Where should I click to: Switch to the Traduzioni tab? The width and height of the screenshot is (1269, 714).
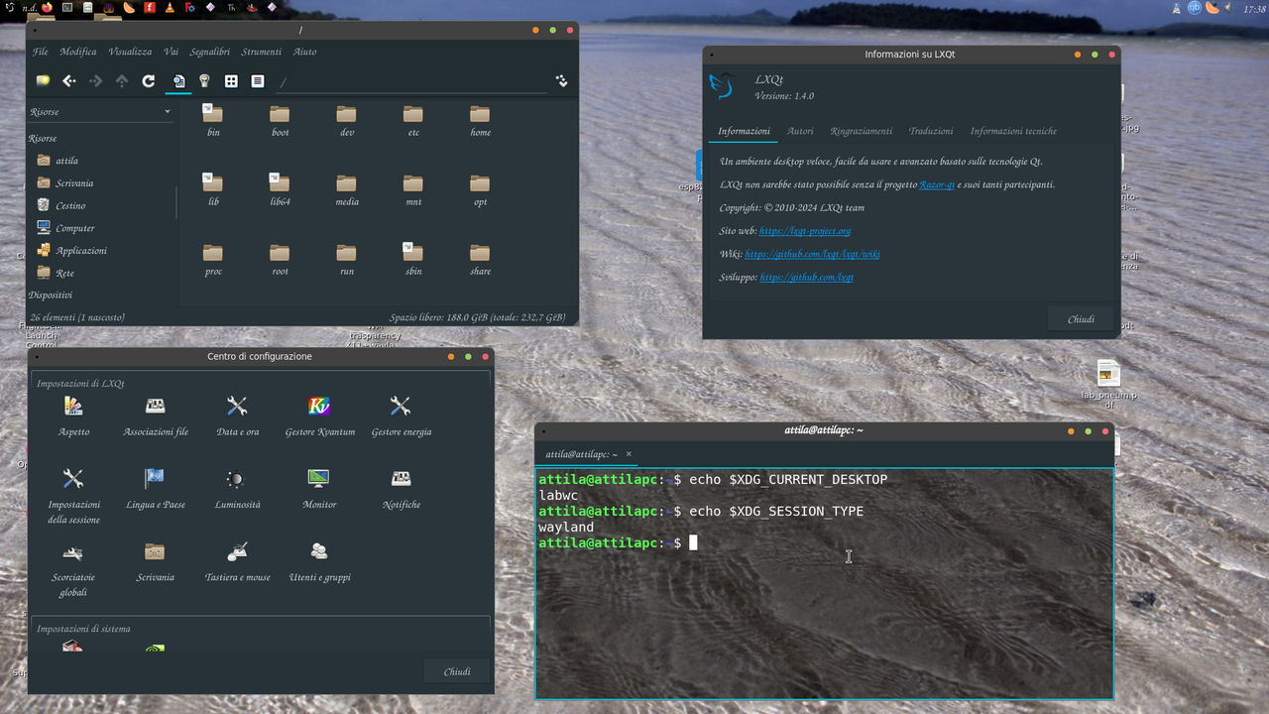(931, 131)
